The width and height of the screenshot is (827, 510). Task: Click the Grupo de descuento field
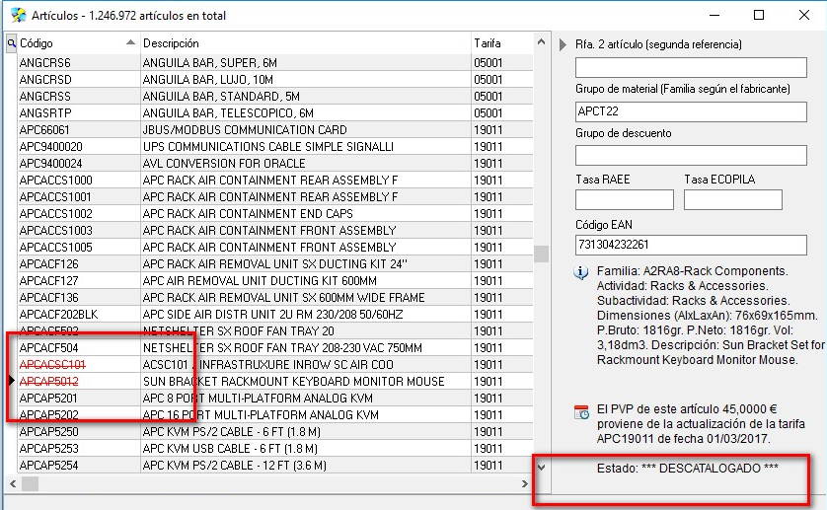[691, 156]
